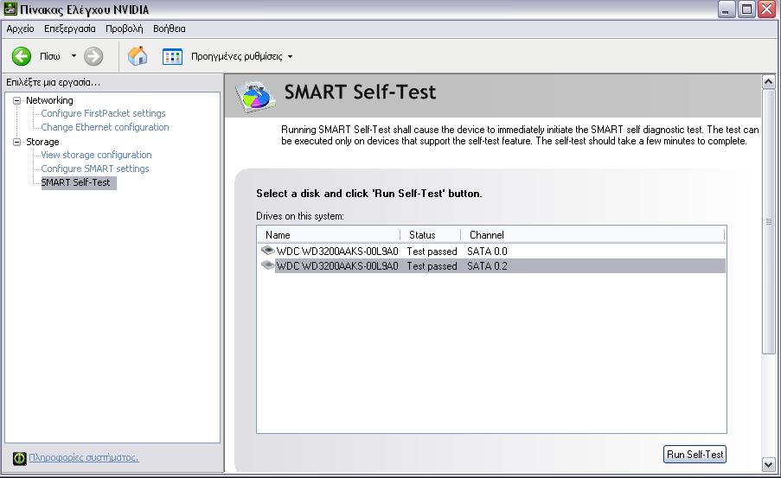Open Configure SMART settings
Viewport: 781px width, 478px height.
tap(95, 169)
